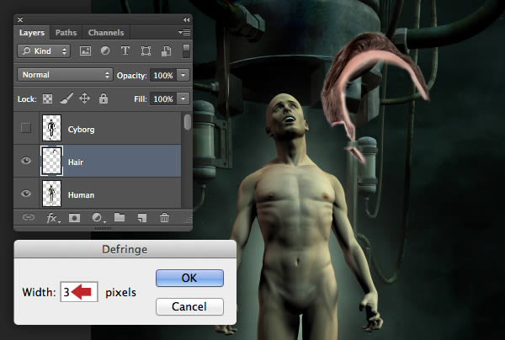
Task: Lock layer position with move icon
Action: tap(84, 98)
